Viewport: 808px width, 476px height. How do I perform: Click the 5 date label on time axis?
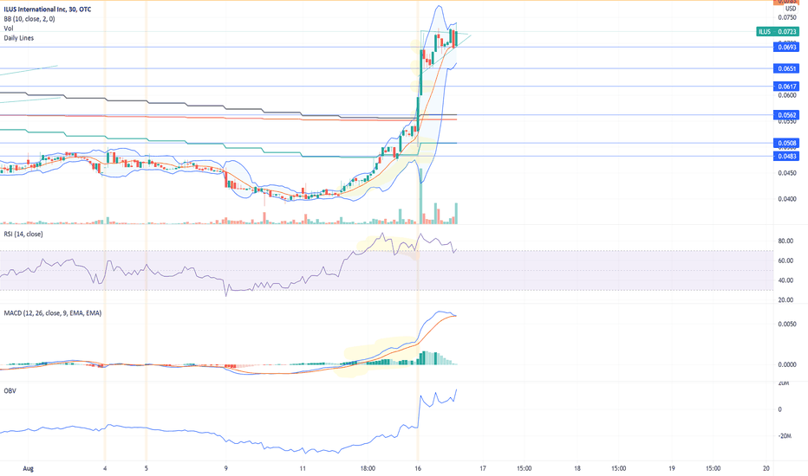coord(147,468)
